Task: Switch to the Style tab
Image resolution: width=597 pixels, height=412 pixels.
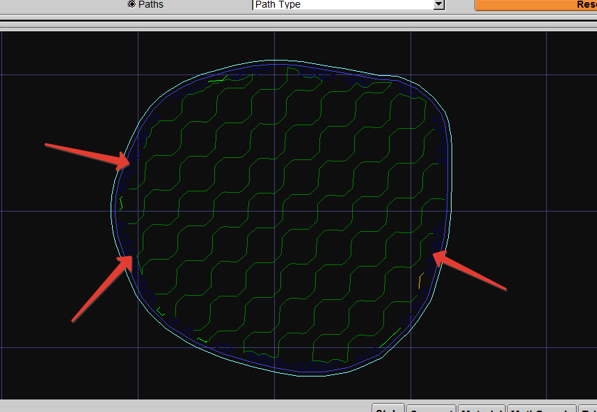Action: pos(388,408)
